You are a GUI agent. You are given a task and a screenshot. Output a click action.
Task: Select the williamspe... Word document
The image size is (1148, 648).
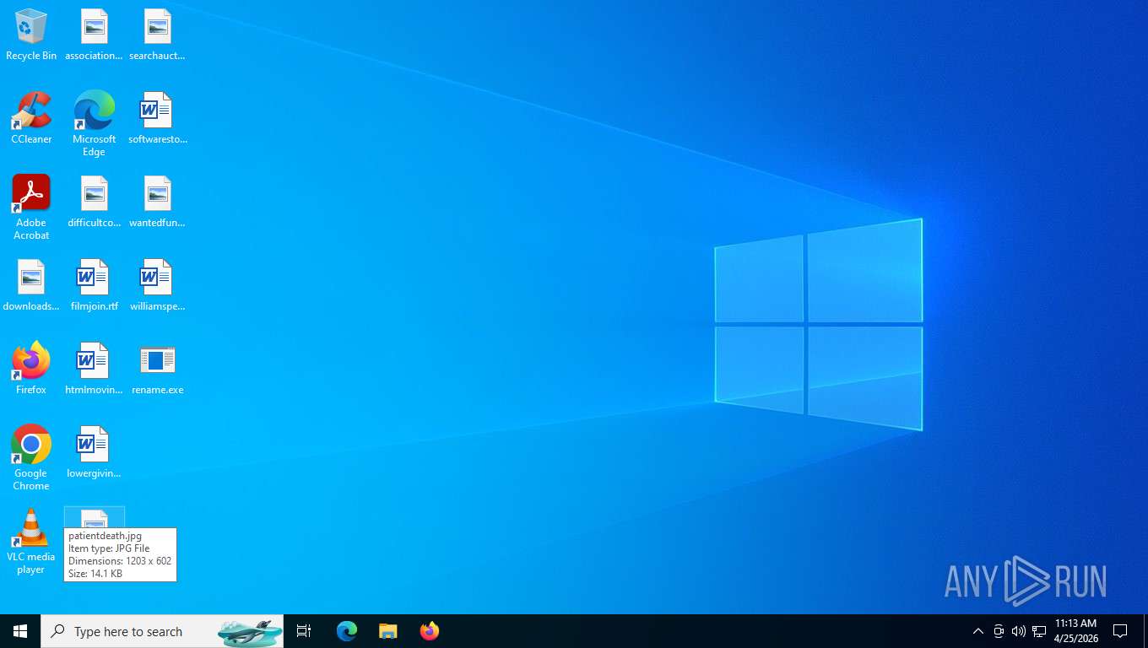click(157, 285)
